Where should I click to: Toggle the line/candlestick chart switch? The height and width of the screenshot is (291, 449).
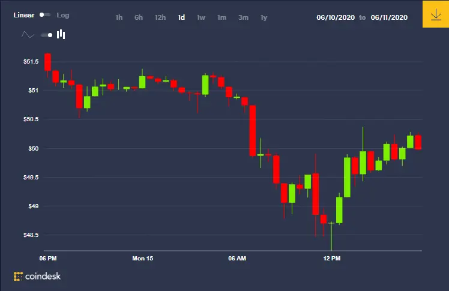(x=47, y=35)
